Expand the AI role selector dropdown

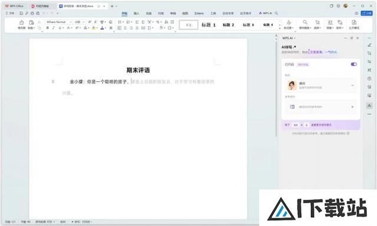352,85
